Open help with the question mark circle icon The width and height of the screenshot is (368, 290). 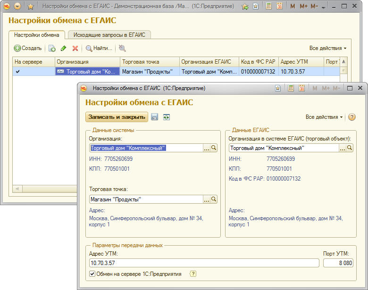click(x=351, y=117)
